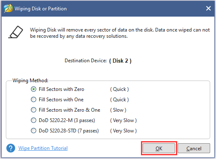Choose Fill Sectors with One radio button
The image size is (216, 159).
pyautogui.click(x=57, y=100)
